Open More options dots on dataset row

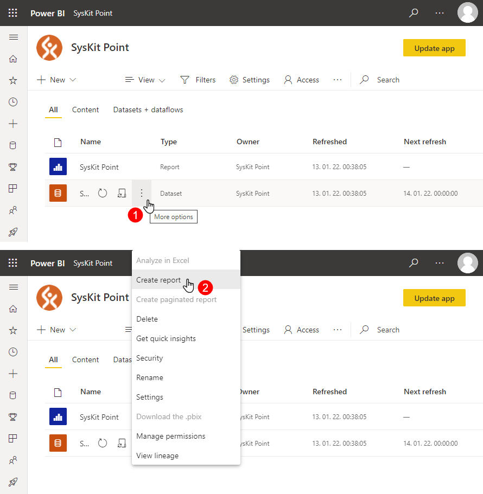[x=142, y=193]
